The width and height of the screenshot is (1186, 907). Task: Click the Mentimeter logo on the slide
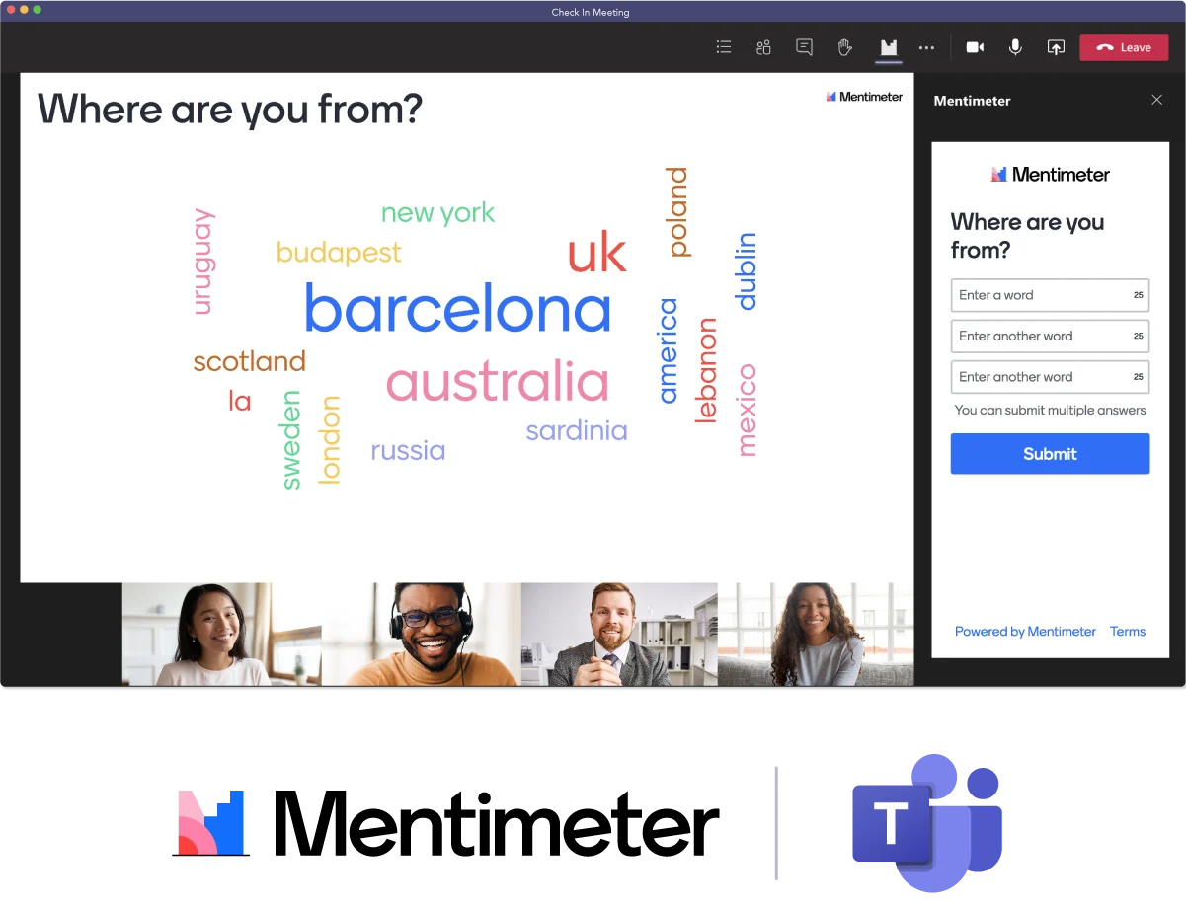pyautogui.click(x=864, y=97)
